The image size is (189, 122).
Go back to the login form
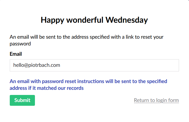[x=156, y=100]
